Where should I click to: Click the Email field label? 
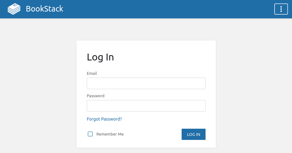(x=92, y=73)
